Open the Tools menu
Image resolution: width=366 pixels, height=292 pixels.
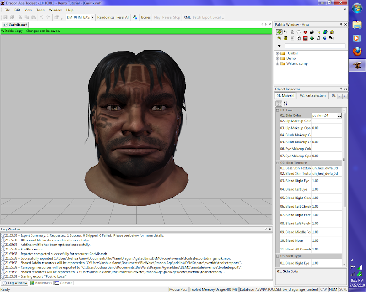[41, 10]
